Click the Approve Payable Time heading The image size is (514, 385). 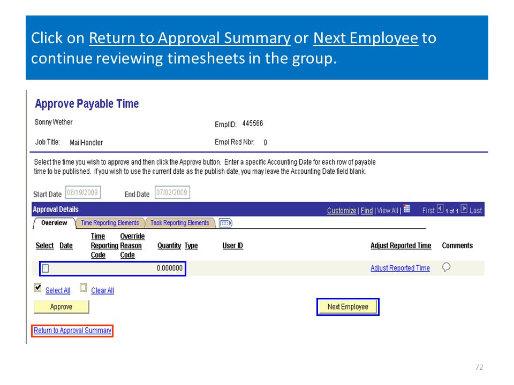pos(87,104)
